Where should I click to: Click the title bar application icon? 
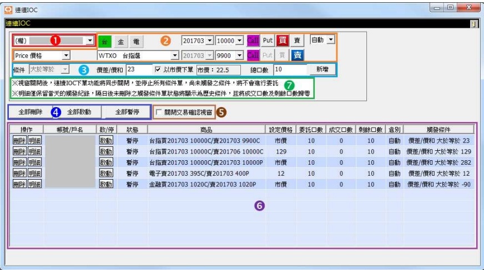coord(8,9)
